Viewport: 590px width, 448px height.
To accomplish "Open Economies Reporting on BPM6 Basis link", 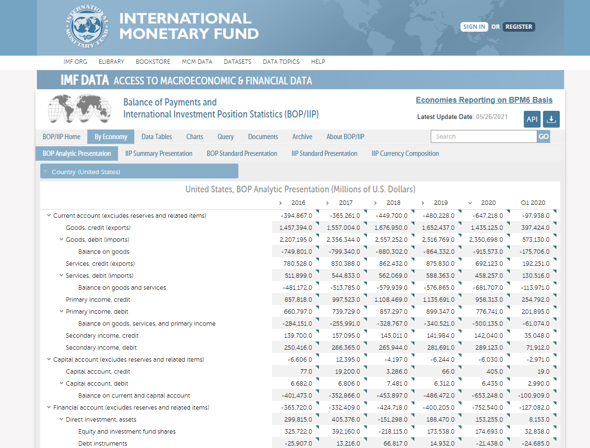I will [x=484, y=100].
